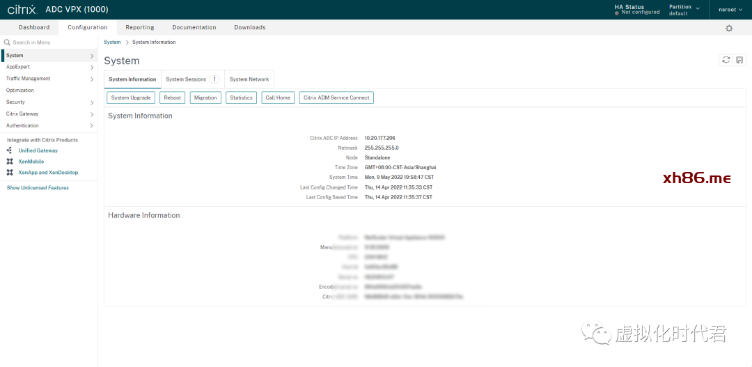This screenshot has height=367, width=752.
Task: Click Last Config Saved Time value 11:35:37 CST
Action: click(398, 197)
